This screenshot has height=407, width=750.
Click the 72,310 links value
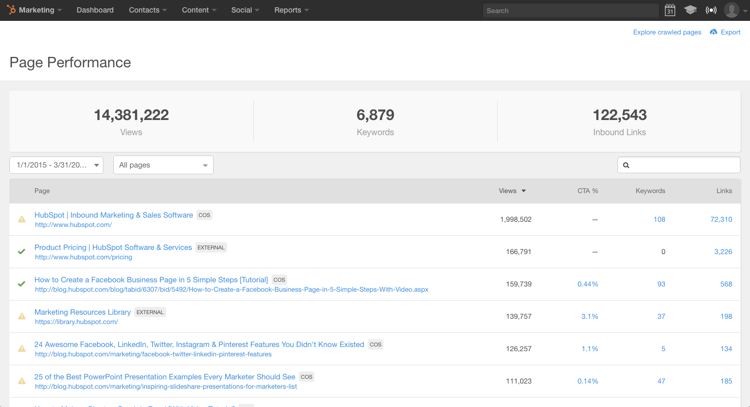click(x=721, y=219)
